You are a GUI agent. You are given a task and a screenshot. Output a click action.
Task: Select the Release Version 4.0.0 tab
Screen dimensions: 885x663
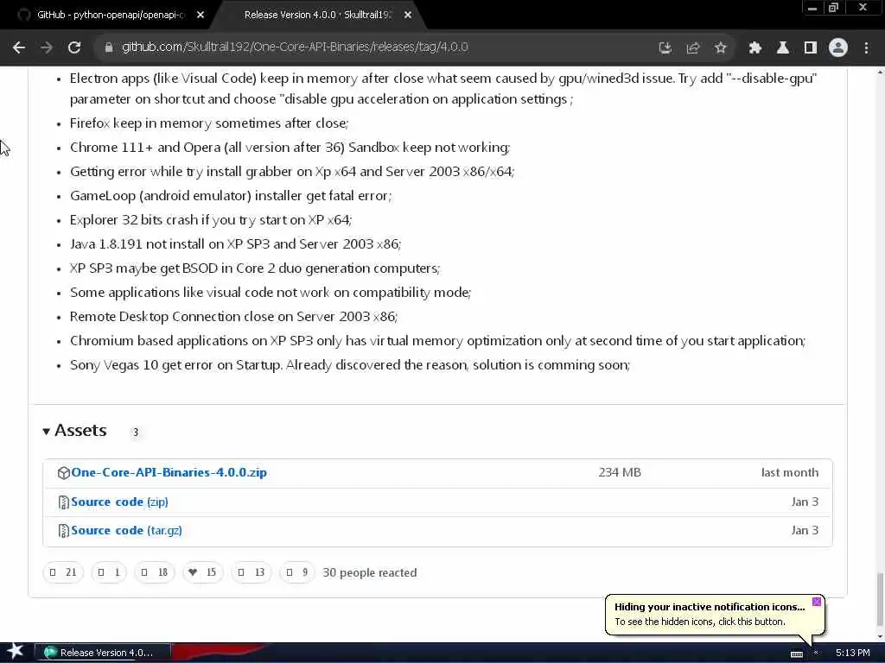pos(319,15)
